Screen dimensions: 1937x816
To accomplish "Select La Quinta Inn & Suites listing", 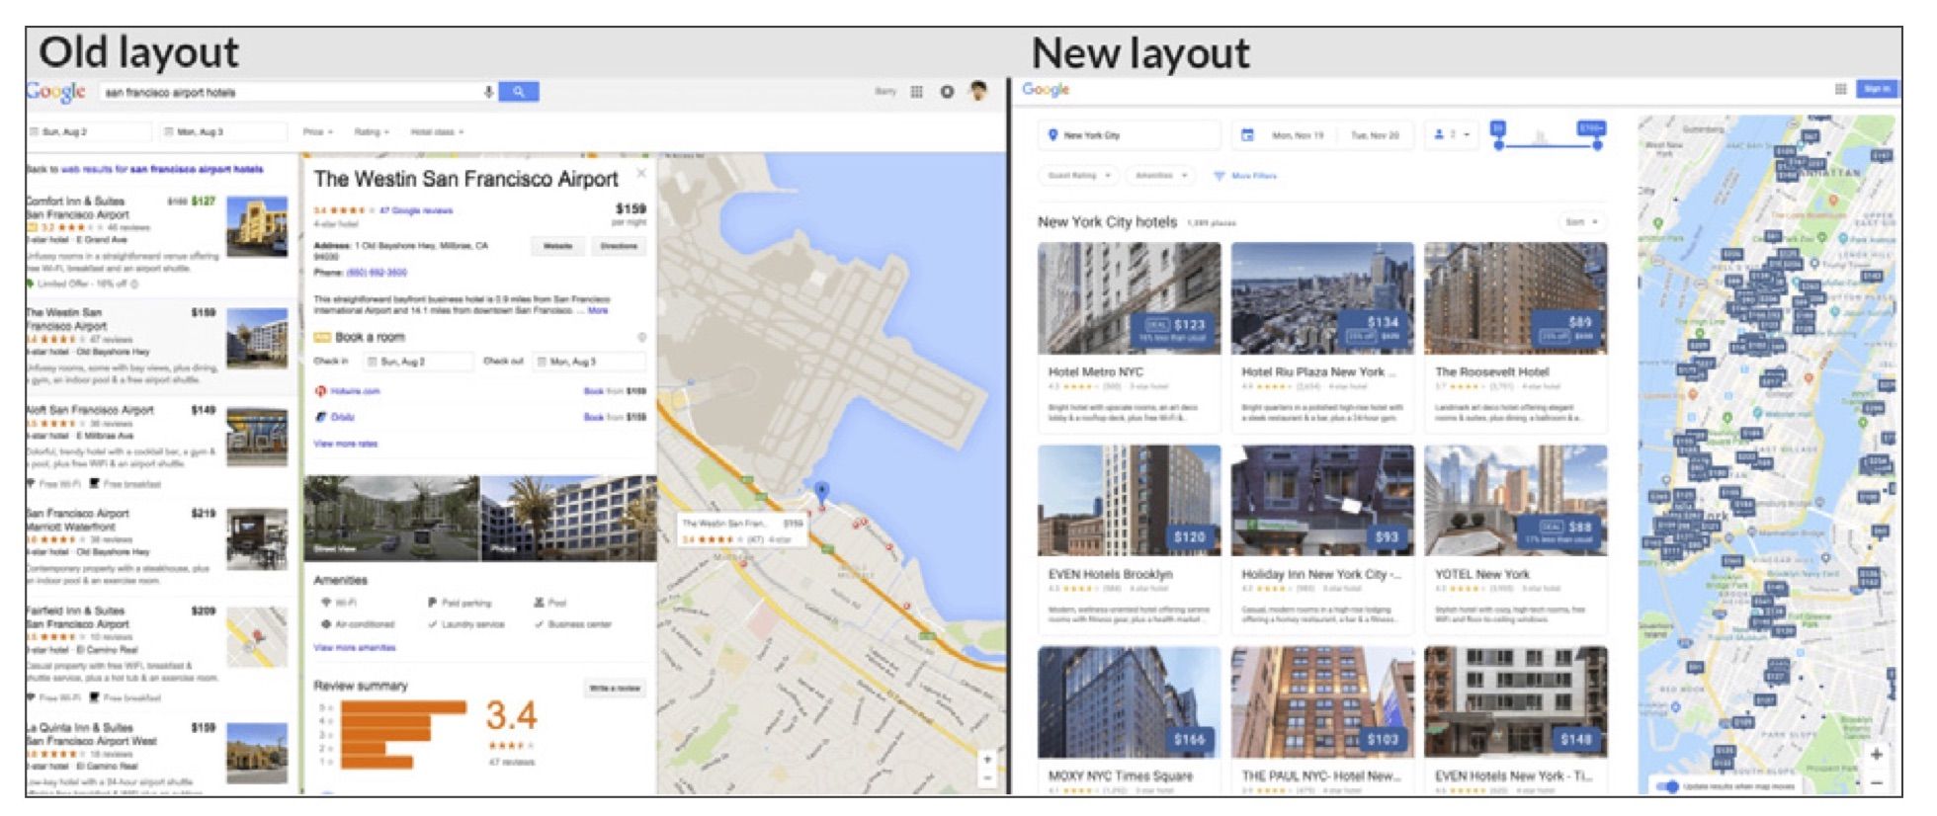I will pos(159,756).
